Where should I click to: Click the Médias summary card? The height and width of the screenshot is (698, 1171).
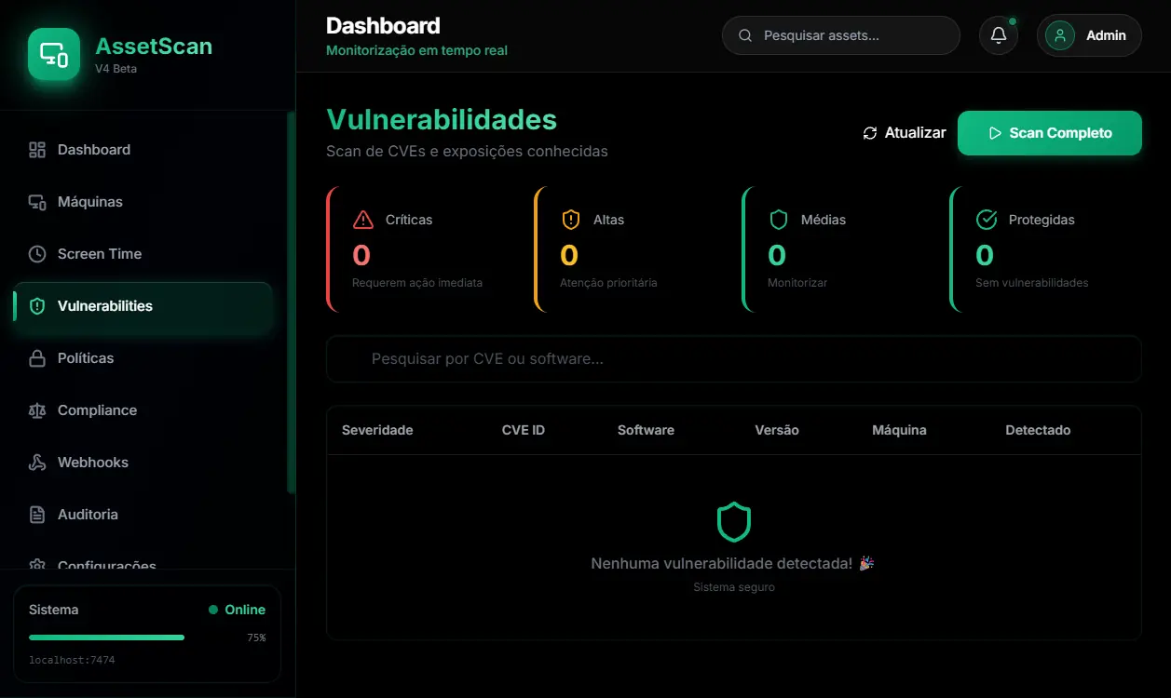click(x=836, y=249)
